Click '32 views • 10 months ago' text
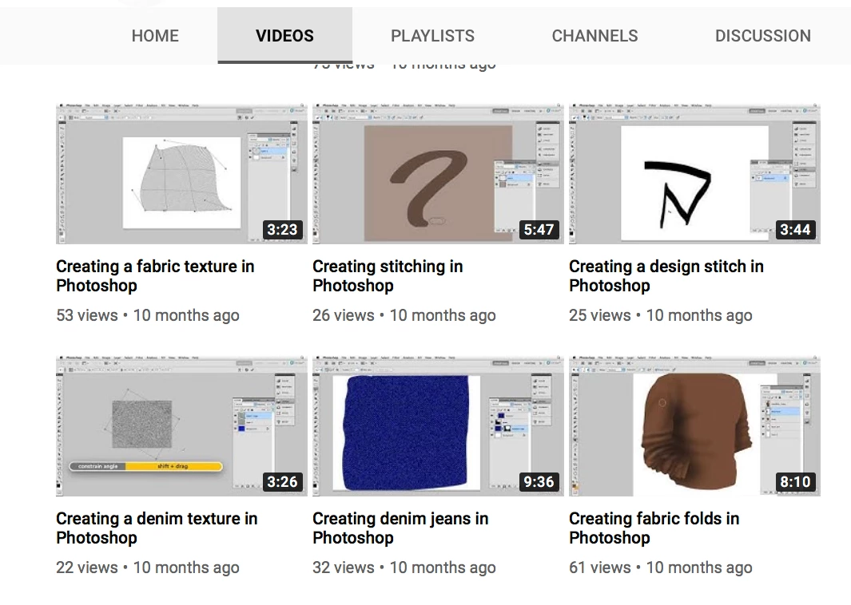This screenshot has width=851, height=605. 404,567
